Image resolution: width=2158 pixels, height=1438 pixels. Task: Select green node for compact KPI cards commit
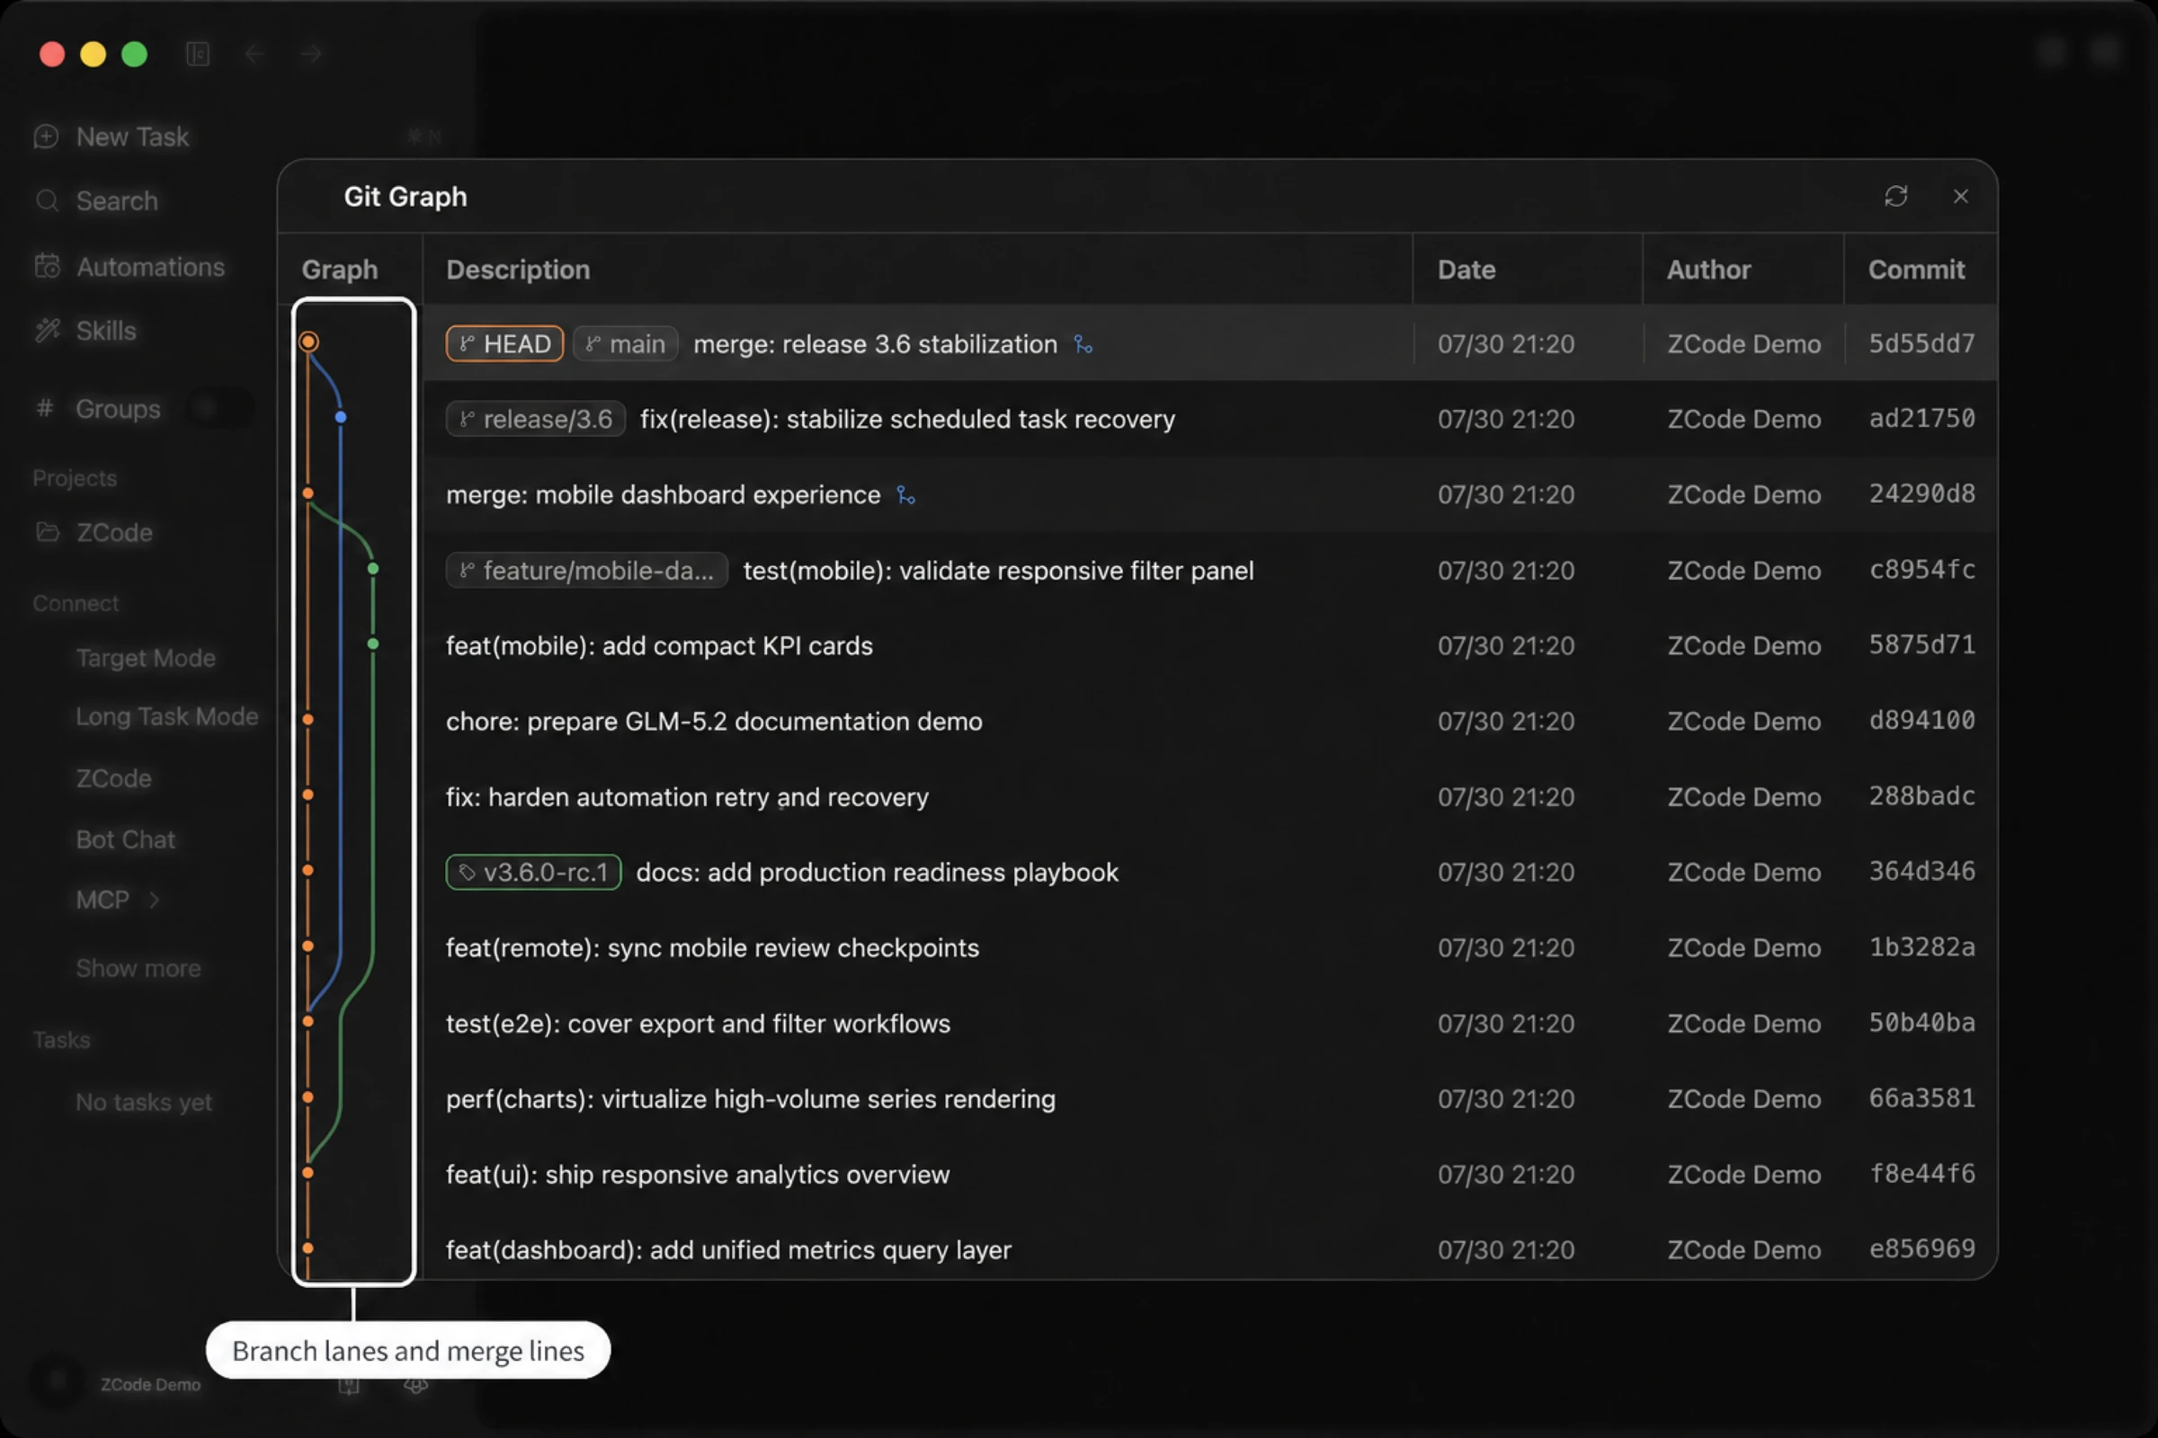[x=373, y=644]
